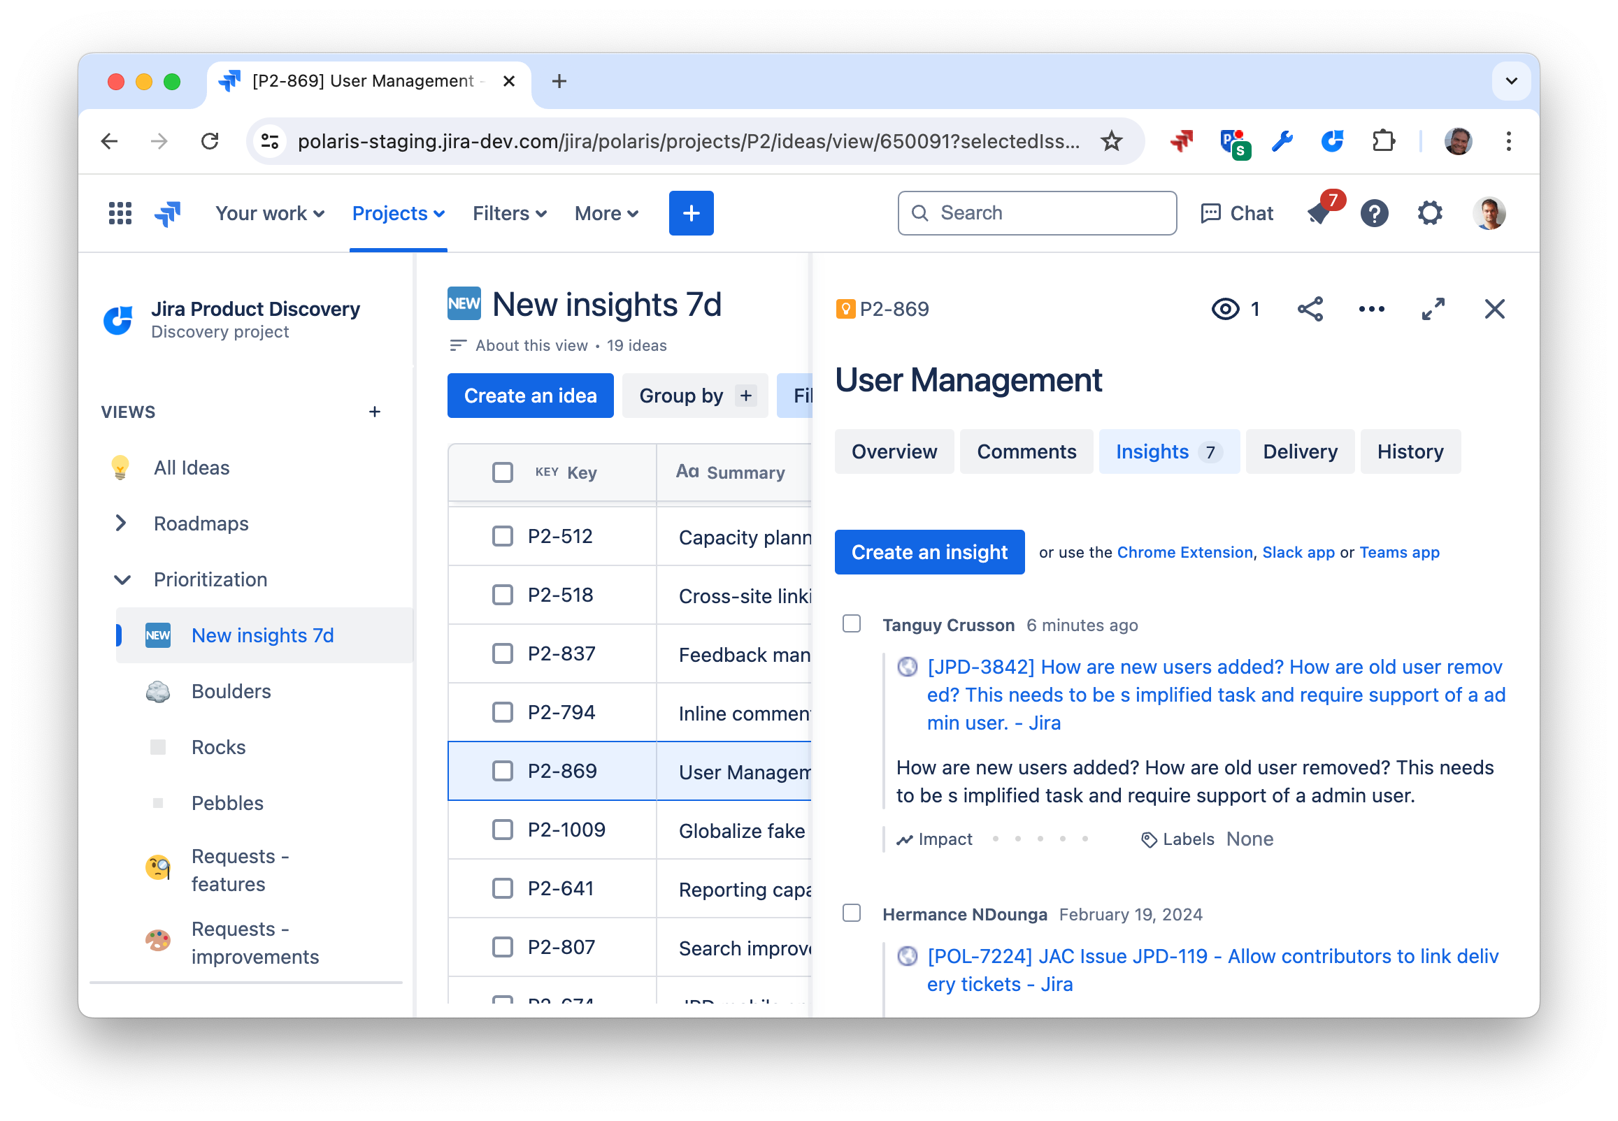The height and width of the screenshot is (1121, 1618).
Task: Open the More dropdown in navigation
Action: click(606, 213)
